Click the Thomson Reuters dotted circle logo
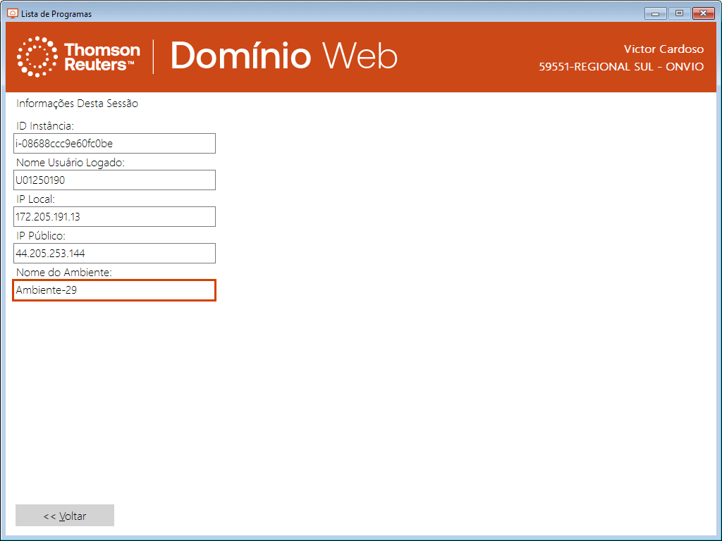722x541 pixels. [37, 57]
